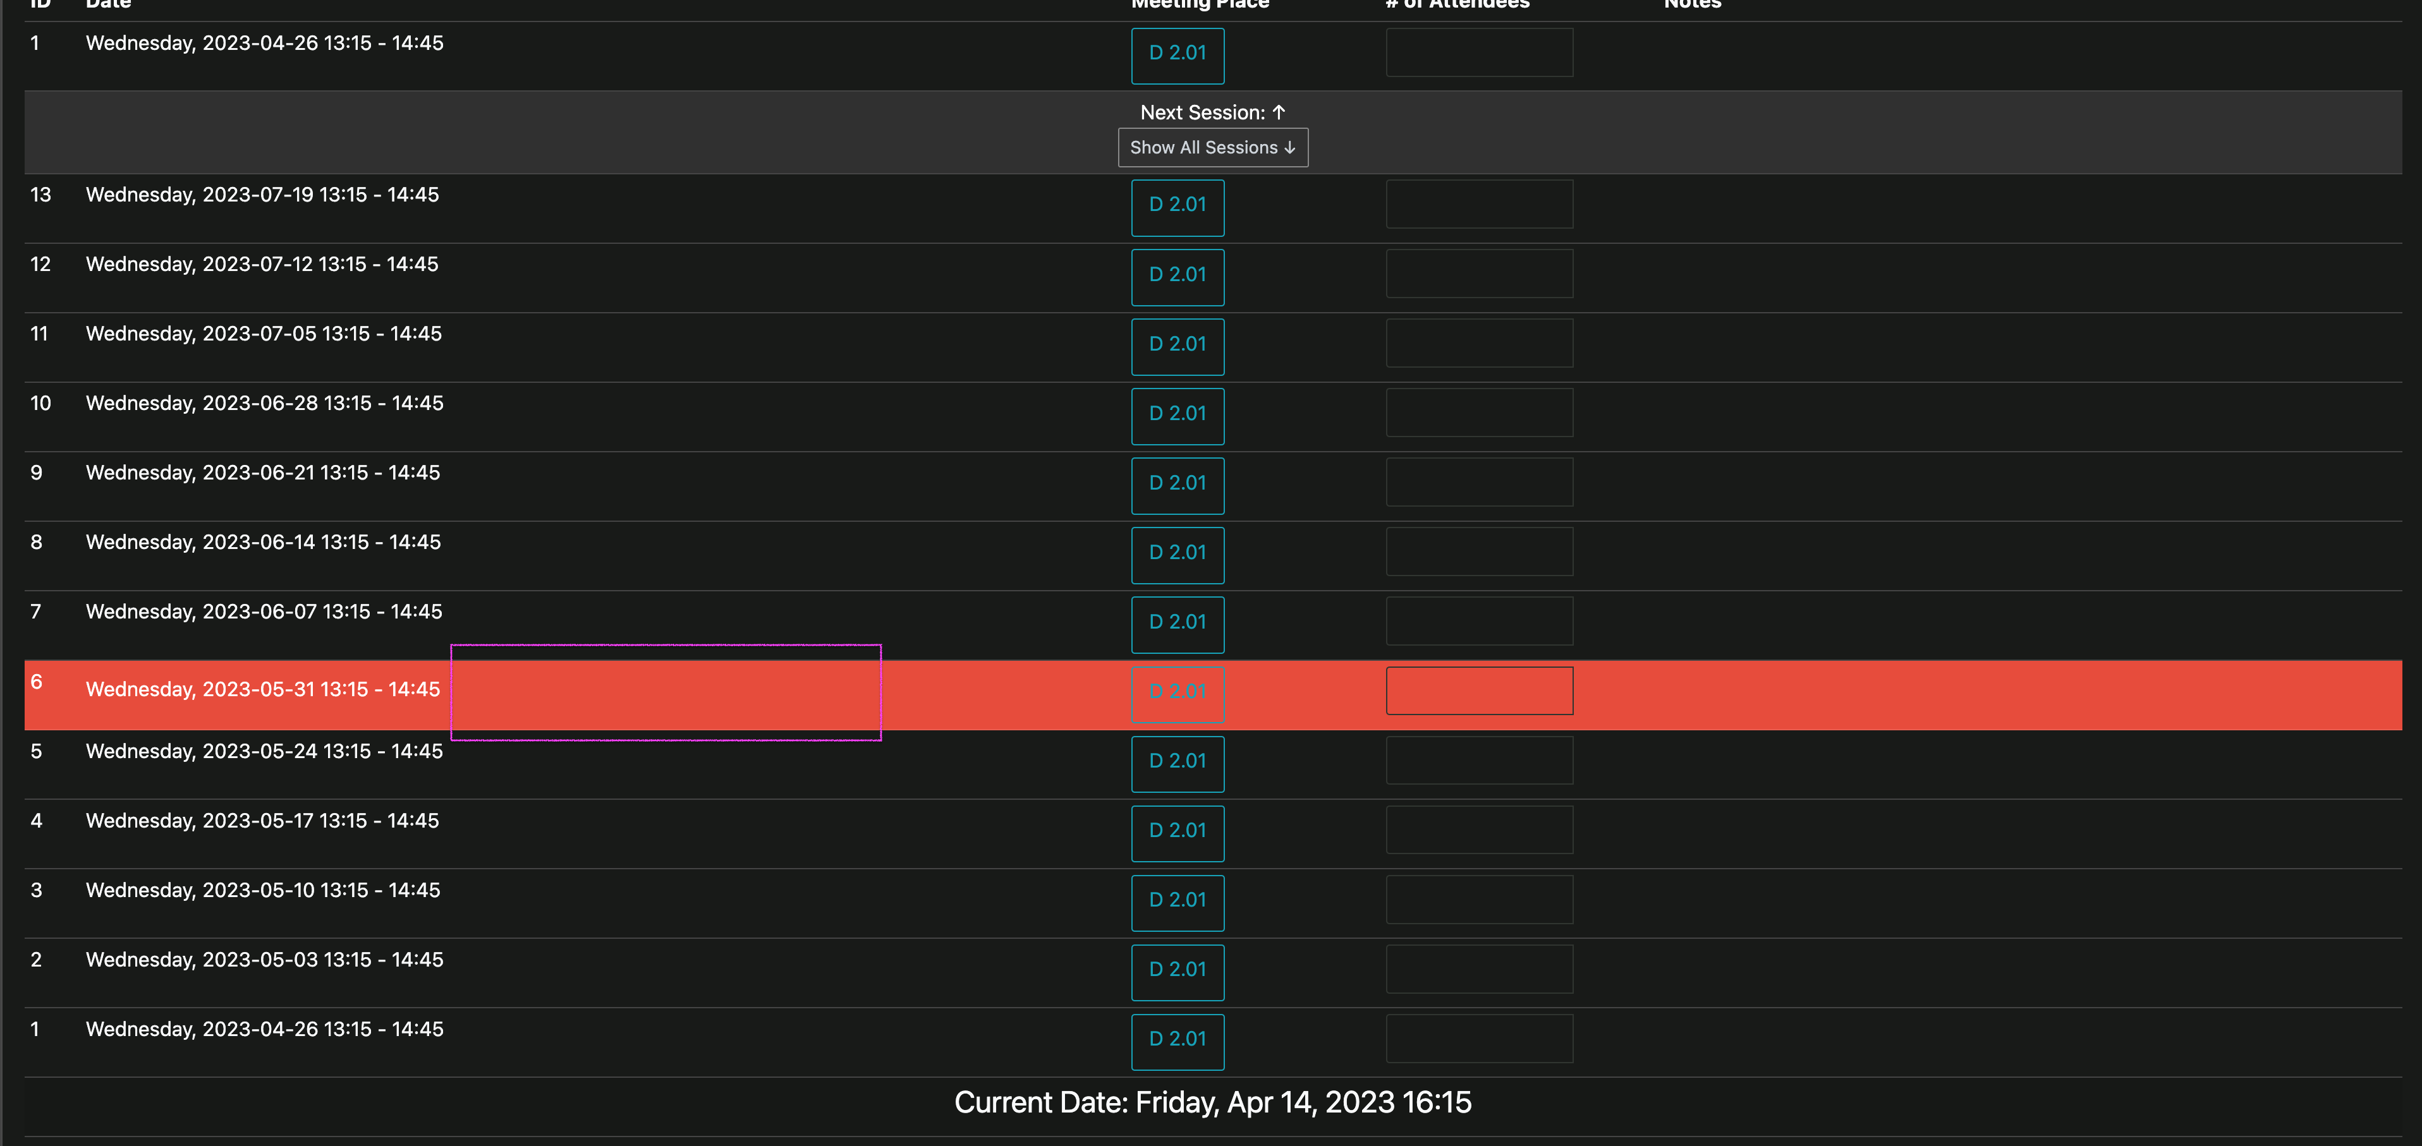This screenshot has width=2422, height=1146.
Task: Click D 2.01 for session 4 on May 17
Action: (x=1177, y=833)
